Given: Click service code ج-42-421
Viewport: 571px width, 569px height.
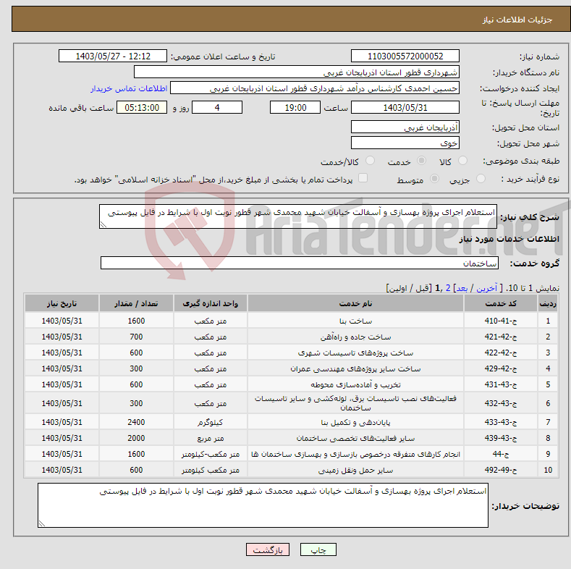Looking at the screenshot, I should click(501, 337).
